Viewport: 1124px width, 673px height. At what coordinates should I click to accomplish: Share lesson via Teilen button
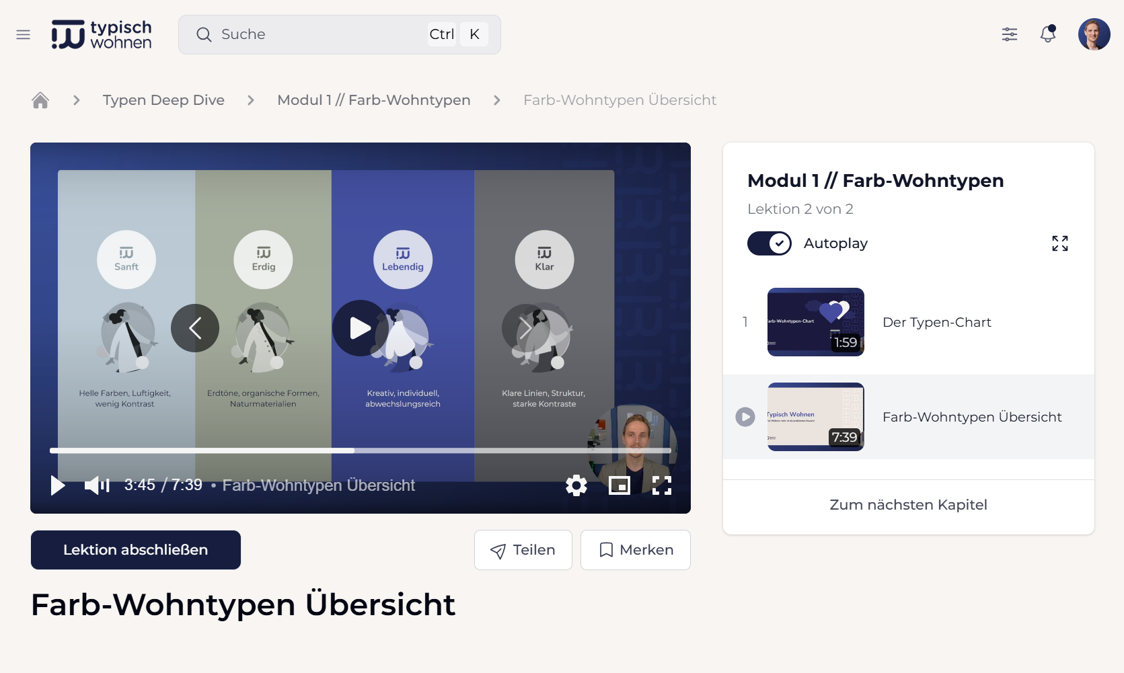[x=523, y=550]
